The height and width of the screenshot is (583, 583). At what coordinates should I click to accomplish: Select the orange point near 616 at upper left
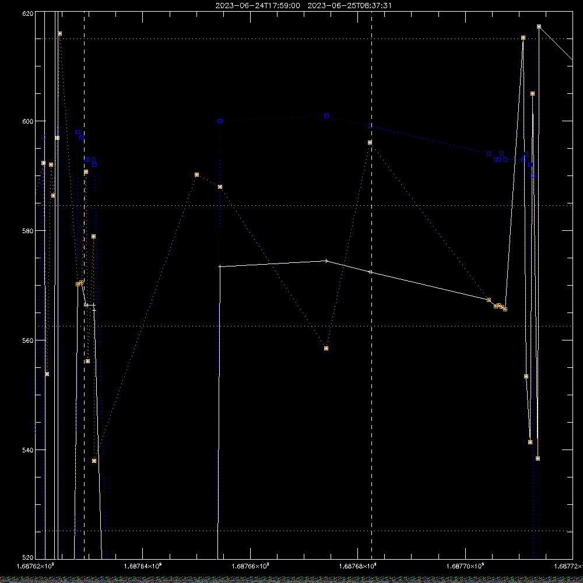[x=59, y=33]
